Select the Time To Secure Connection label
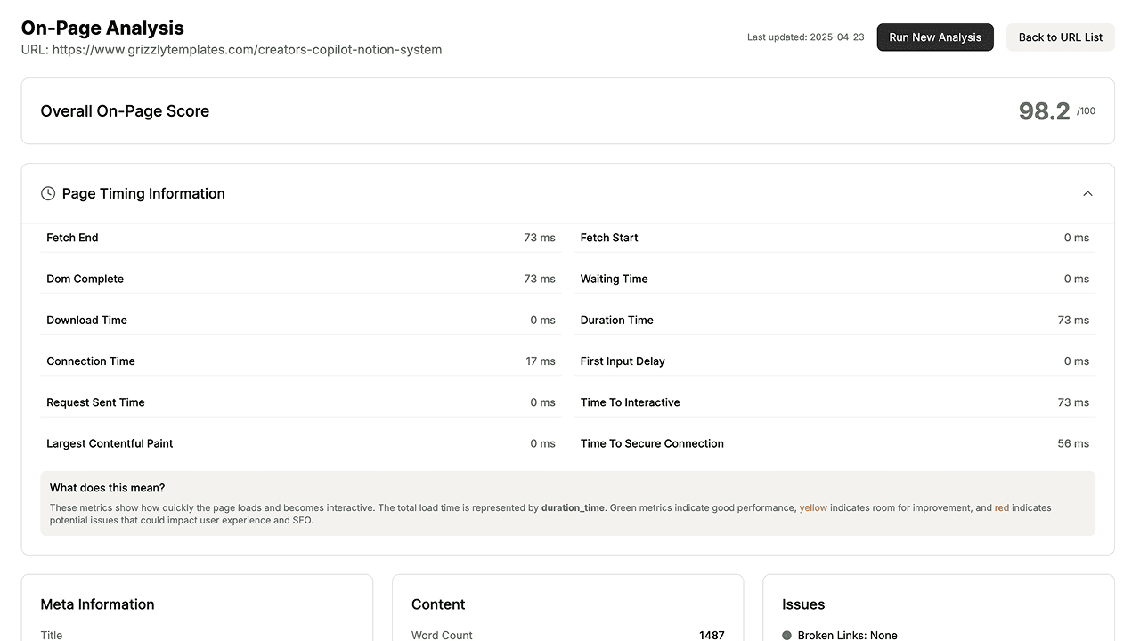This screenshot has width=1140, height=641. click(652, 443)
